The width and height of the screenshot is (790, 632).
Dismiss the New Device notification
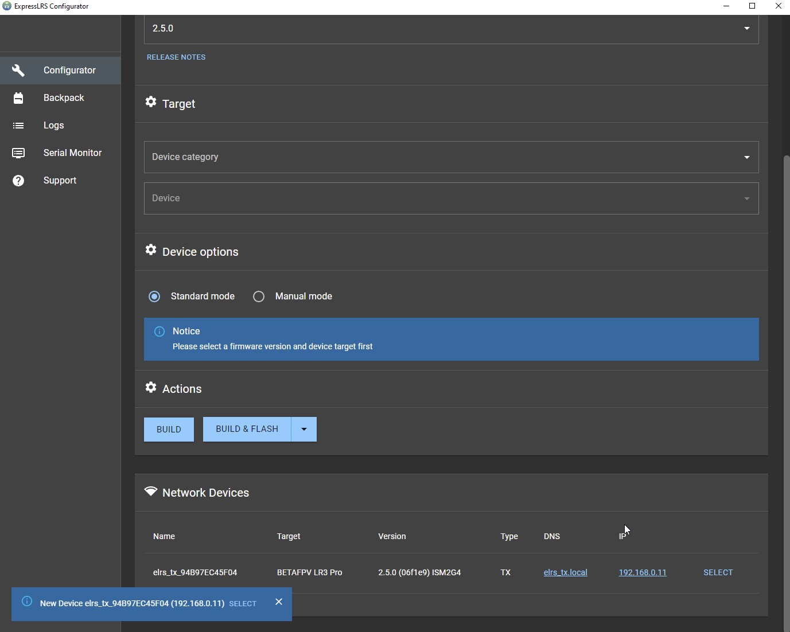coord(279,602)
